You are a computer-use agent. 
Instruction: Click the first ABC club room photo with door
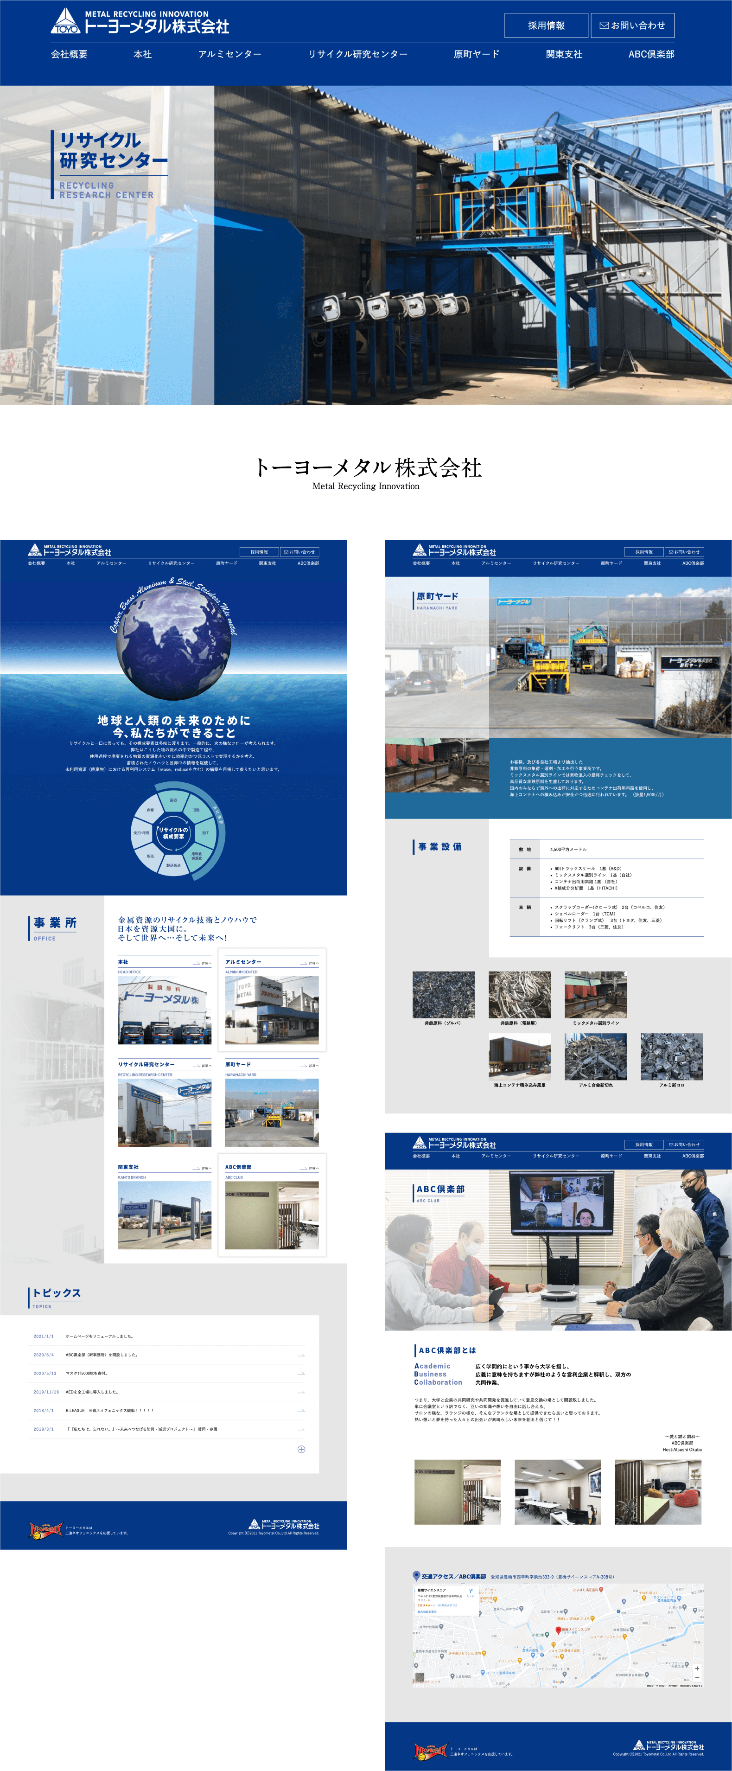tap(458, 1492)
